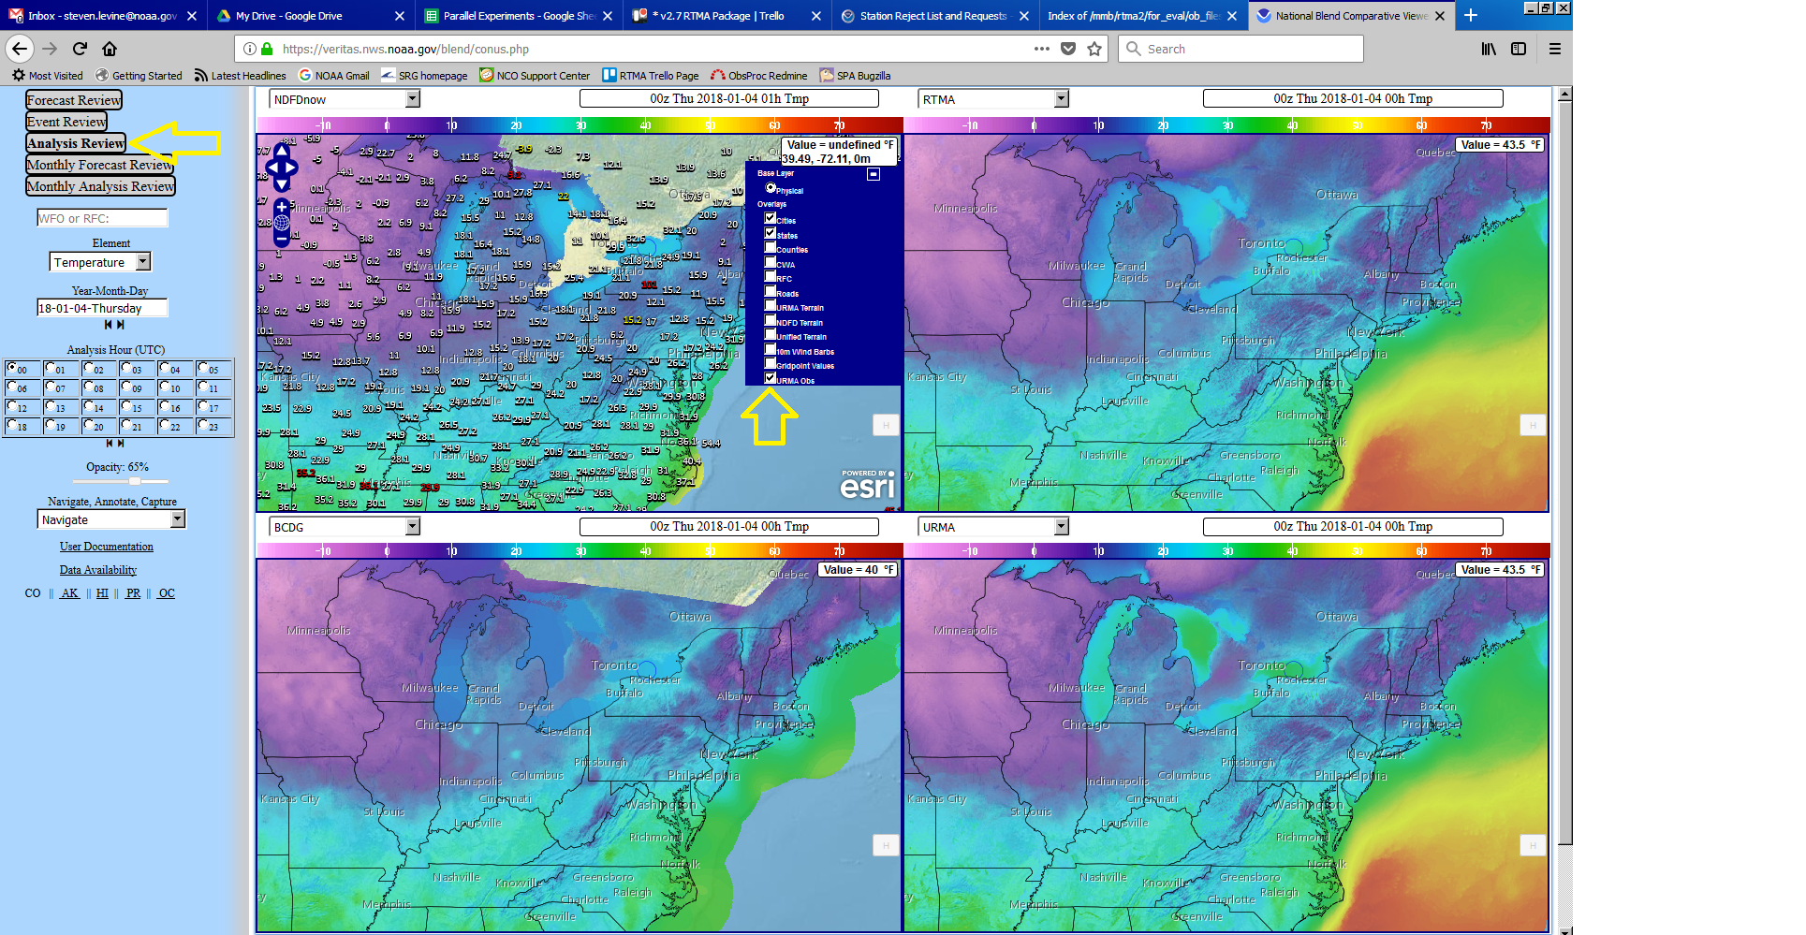Enable the Roads overlay
This screenshot has height=935, width=1806.
click(x=771, y=291)
